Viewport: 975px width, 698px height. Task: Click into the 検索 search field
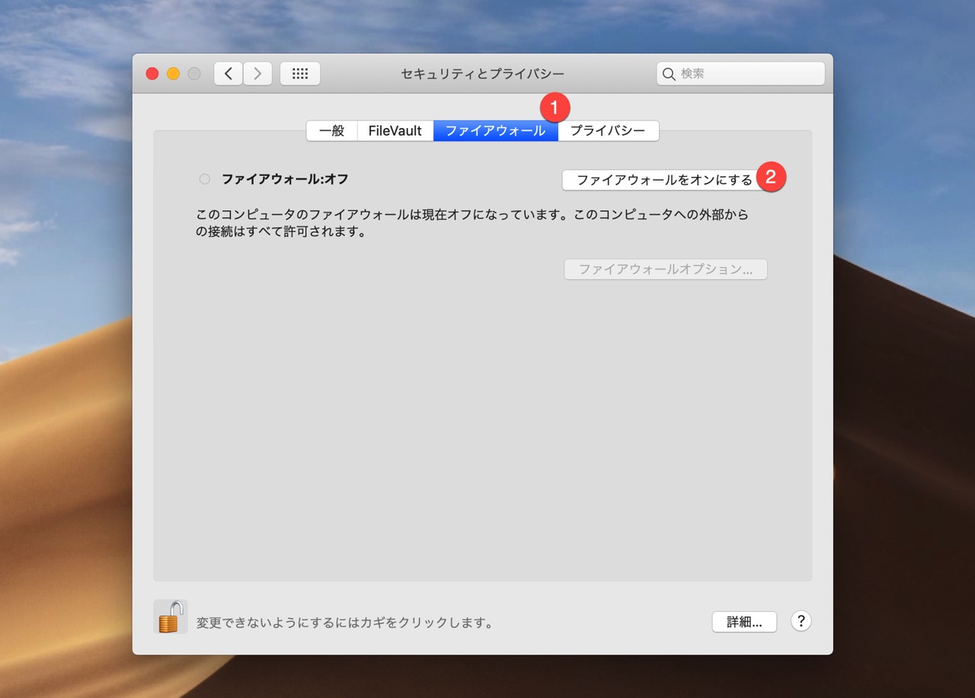pos(740,74)
